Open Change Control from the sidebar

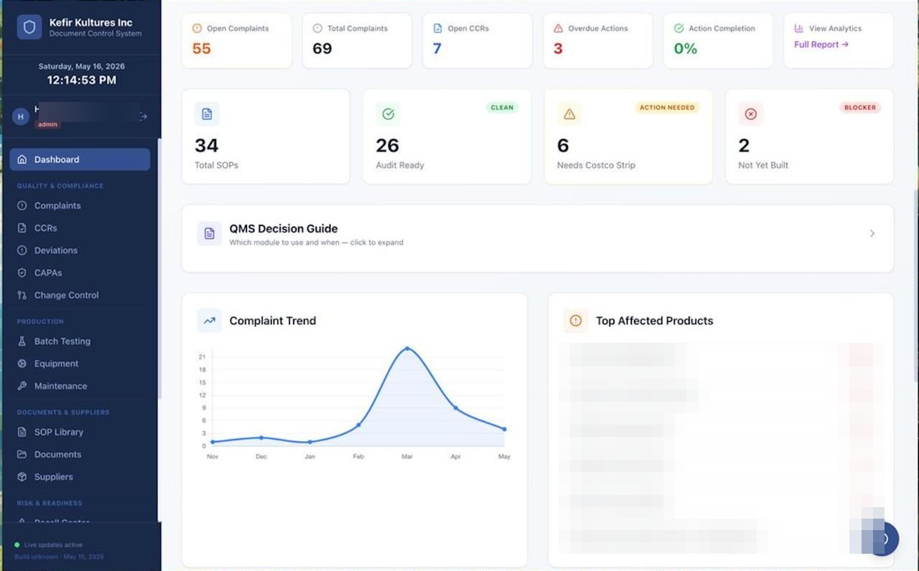(x=80, y=295)
